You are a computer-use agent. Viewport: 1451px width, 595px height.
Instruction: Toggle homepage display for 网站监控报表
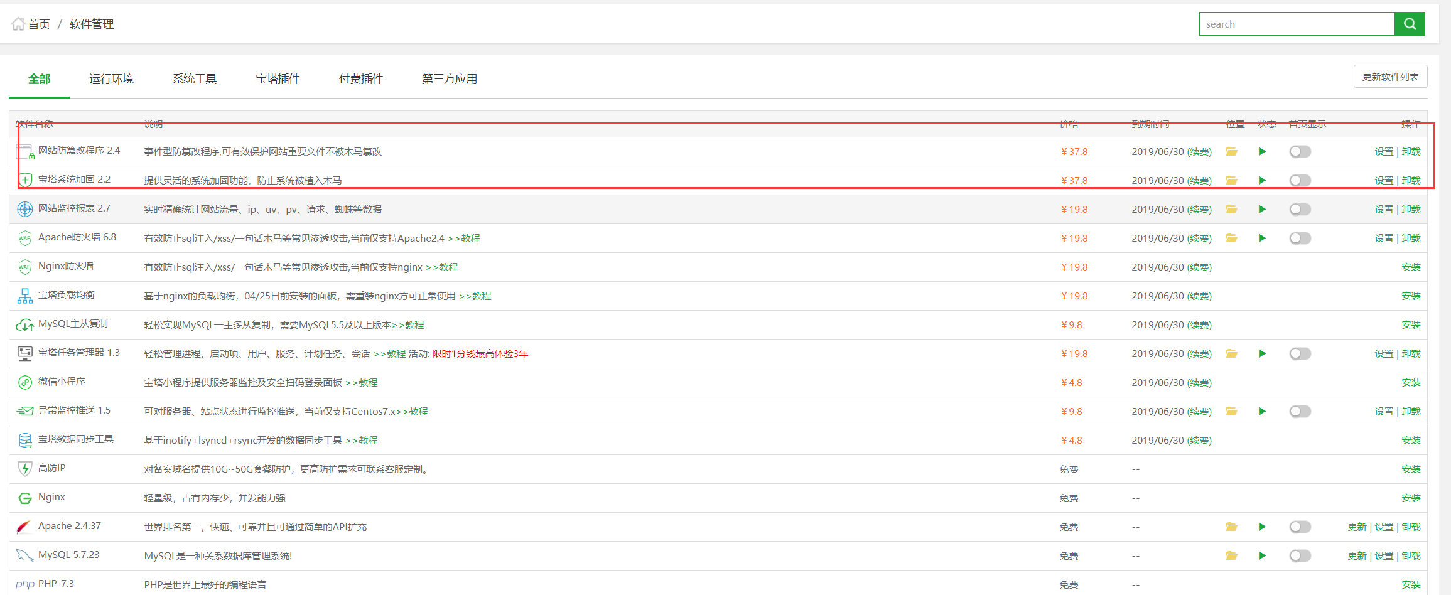click(1300, 209)
